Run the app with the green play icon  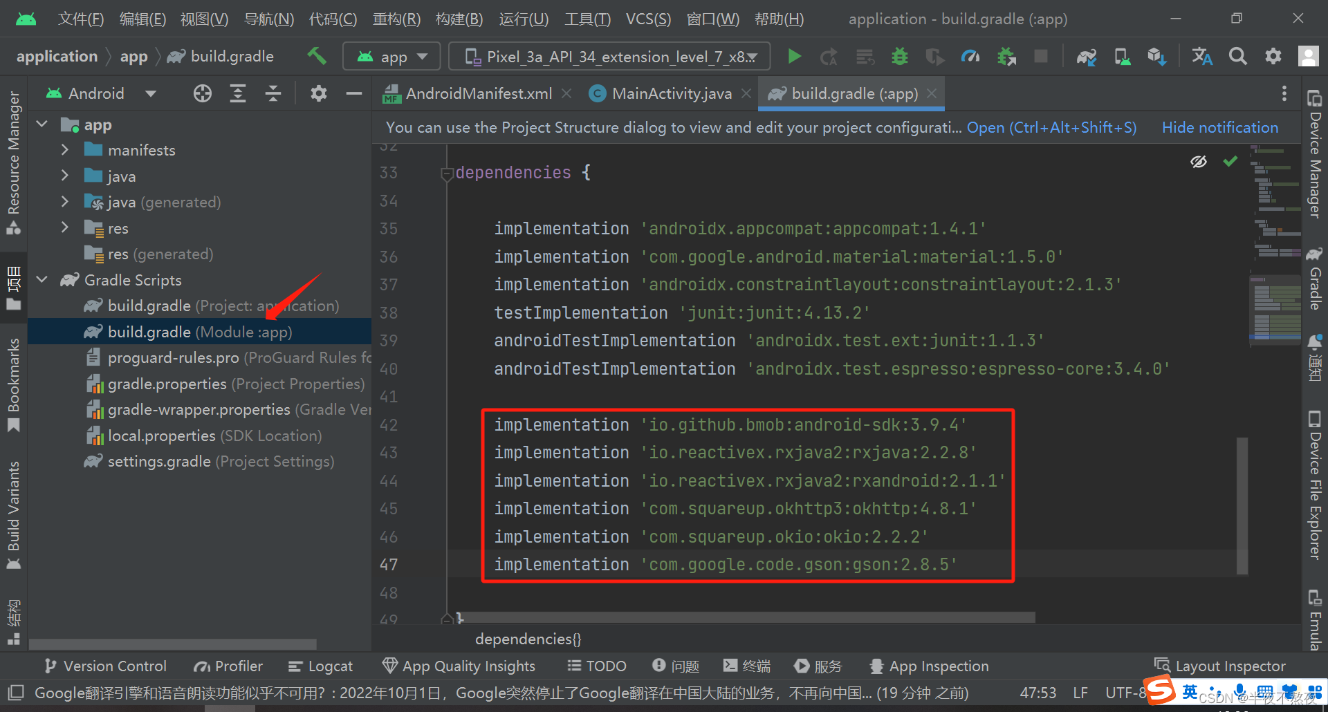coord(794,57)
